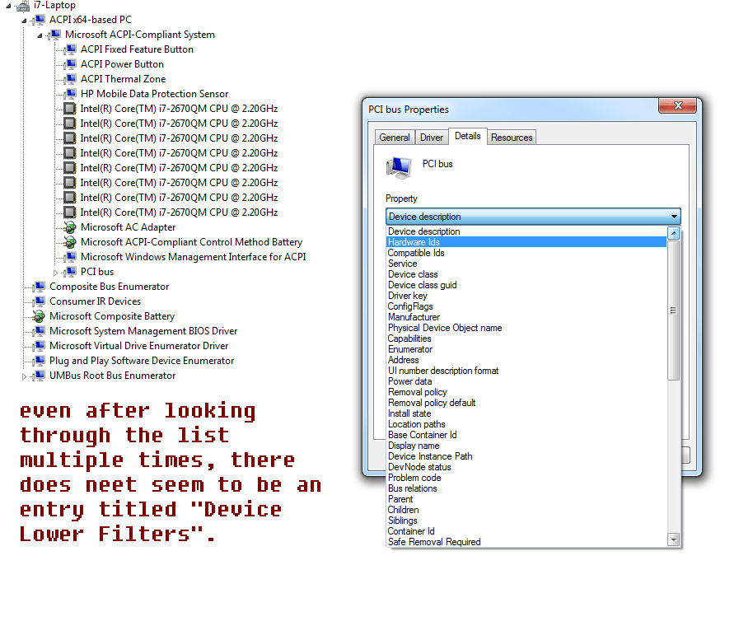The width and height of the screenshot is (753, 621).
Task: Expand the PCI bus tree node
Action: pyautogui.click(x=55, y=272)
